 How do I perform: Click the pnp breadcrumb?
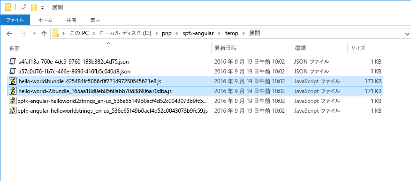click(167, 33)
